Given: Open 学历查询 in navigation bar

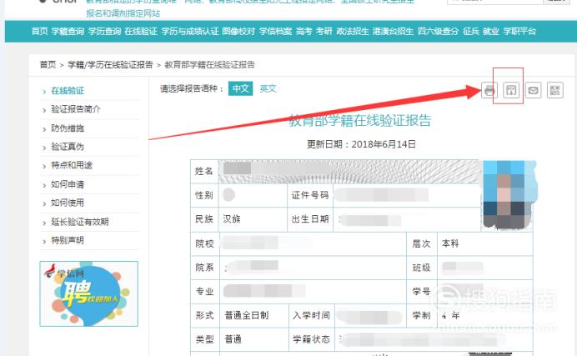Looking at the screenshot, I should [104, 31].
